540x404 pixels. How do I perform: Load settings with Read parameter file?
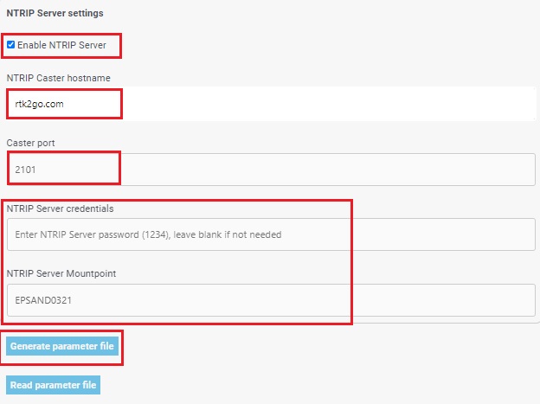click(x=54, y=385)
